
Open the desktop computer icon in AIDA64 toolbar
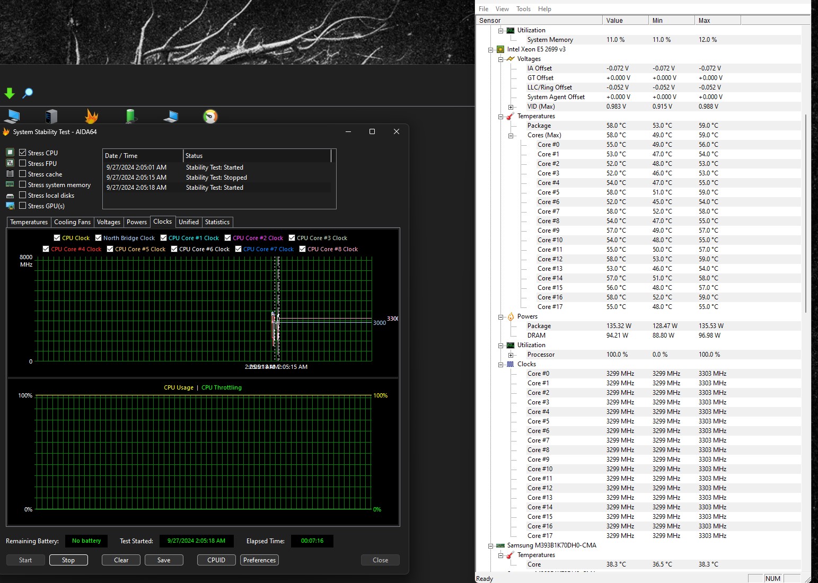pyautogui.click(x=12, y=116)
